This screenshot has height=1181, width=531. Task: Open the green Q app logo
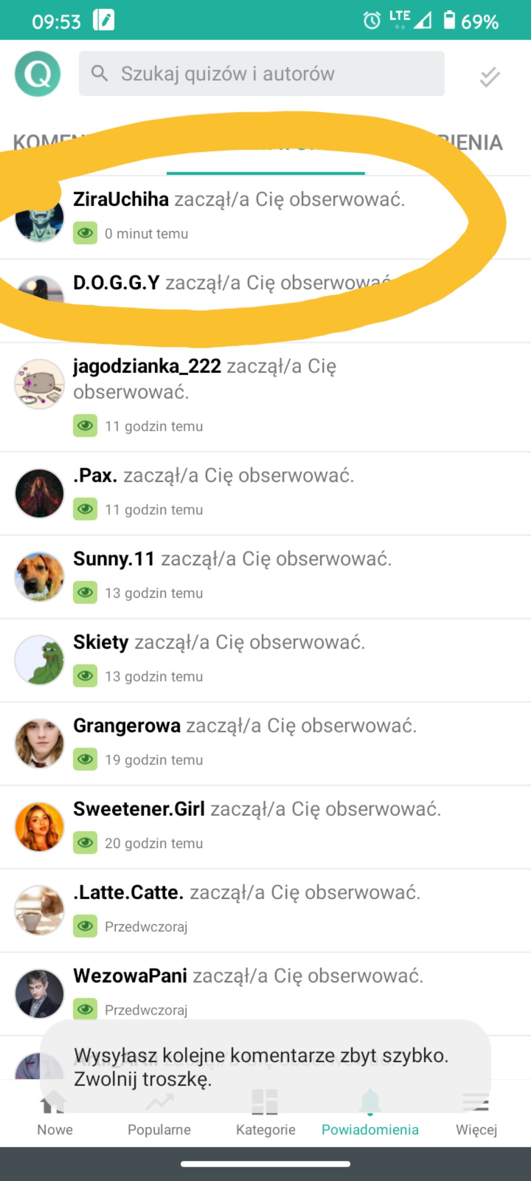38,74
